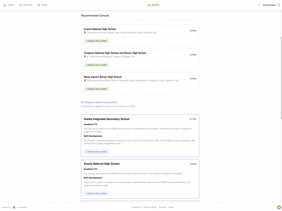Image resolution: width=282 pixels, height=211 pixels.
Task: Open the Home navigation item
Action: (9, 5)
